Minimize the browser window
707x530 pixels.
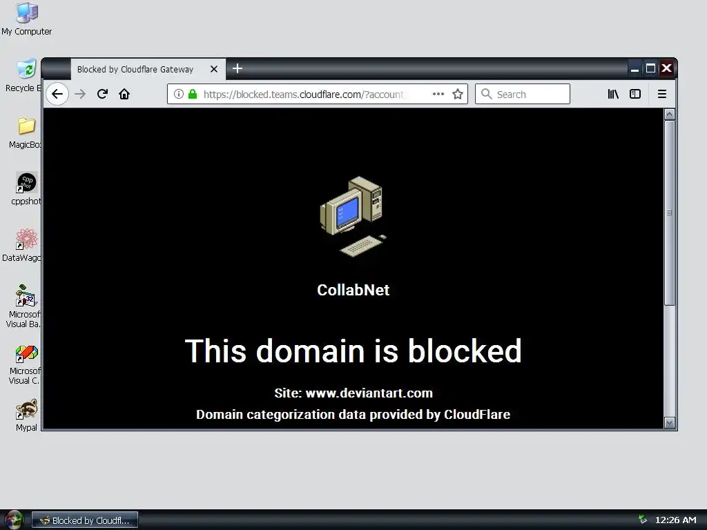click(x=635, y=68)
